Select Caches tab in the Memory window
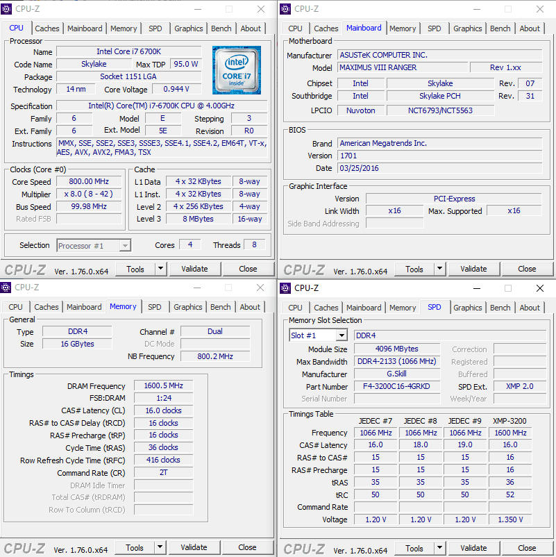 pyautogui.click(x=46, y=307)
